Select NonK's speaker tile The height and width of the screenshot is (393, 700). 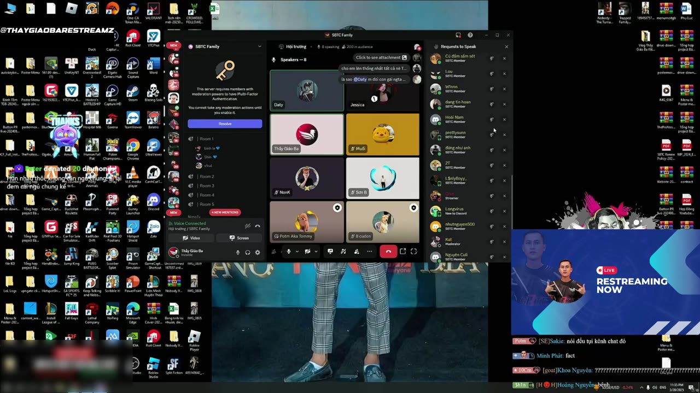pos(307,178)
